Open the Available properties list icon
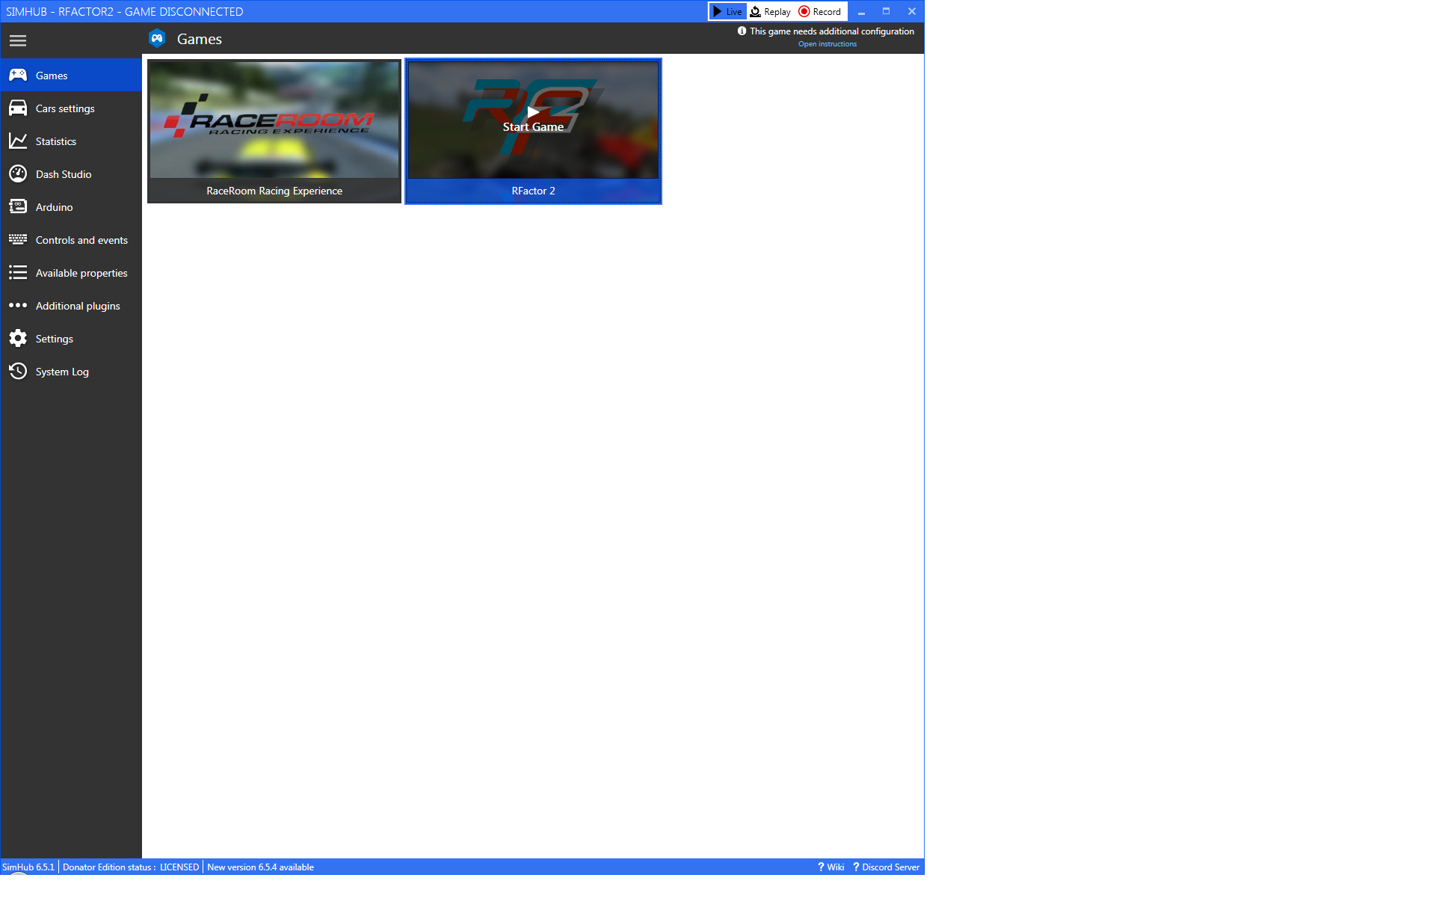 pyautogui.click(x=18, y=273)
